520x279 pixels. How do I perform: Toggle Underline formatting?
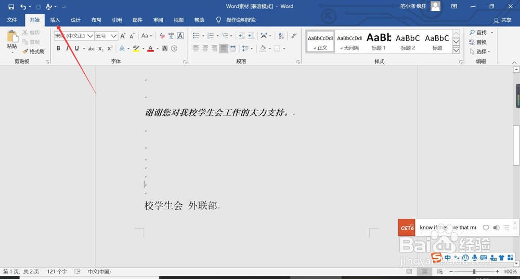(76, 49)
